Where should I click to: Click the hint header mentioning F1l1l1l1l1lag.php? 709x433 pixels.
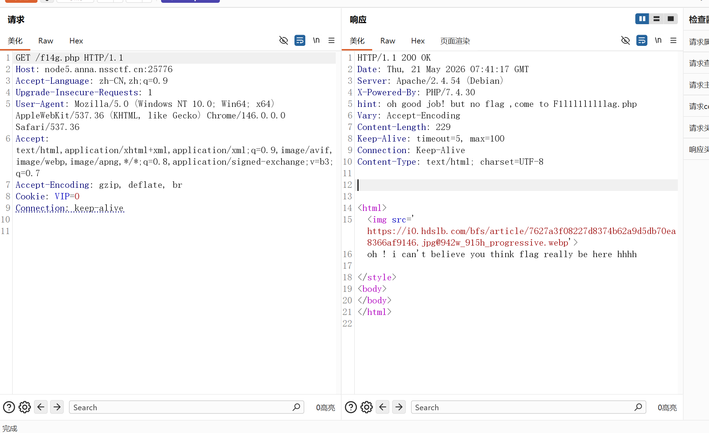497,104
